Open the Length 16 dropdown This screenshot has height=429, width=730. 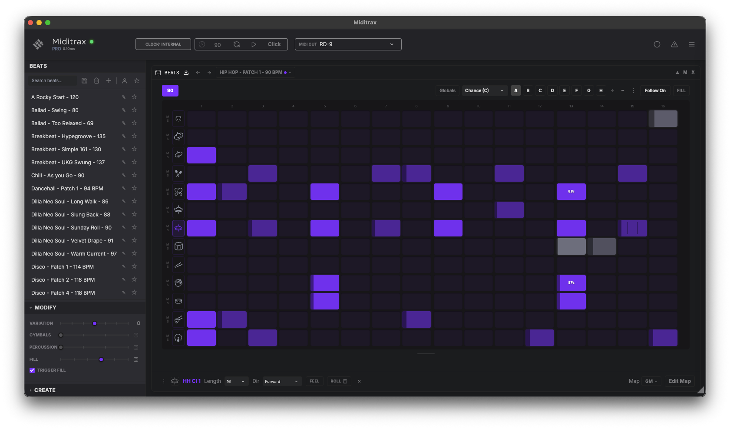click(x=236, y=381)
